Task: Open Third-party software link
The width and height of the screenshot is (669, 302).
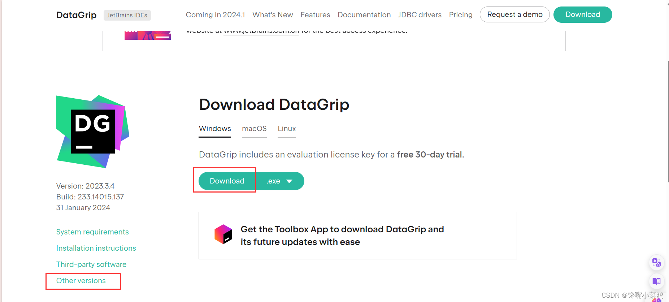Action: pos(91,264)
